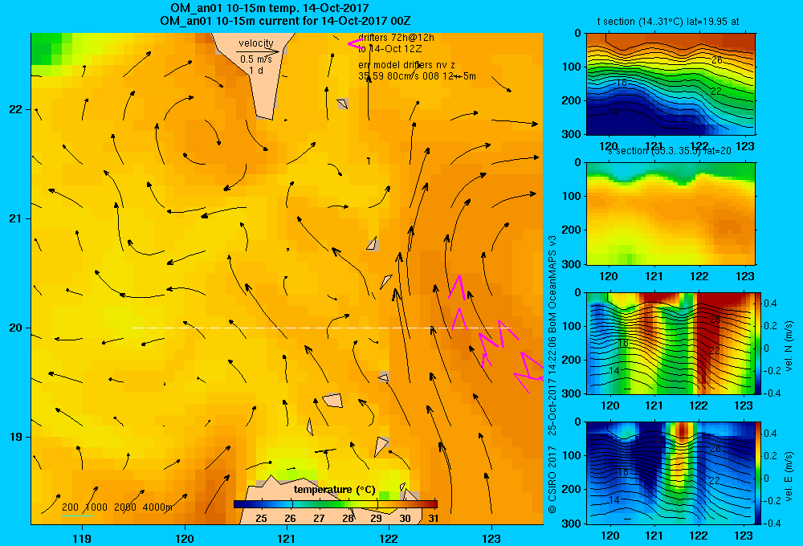Click the latitude label "20" on the main map
Image resolution: width=803 pixels, height=546 pixels.
(x=15, y=328)
